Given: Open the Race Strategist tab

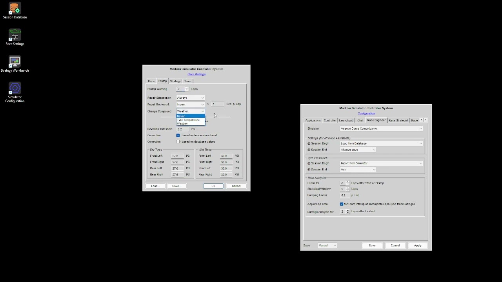Looking at the screenshot, I should (398, 120).
